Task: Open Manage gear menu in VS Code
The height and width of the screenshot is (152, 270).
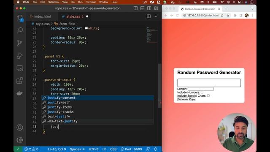Action: click(x=20, y=140)
